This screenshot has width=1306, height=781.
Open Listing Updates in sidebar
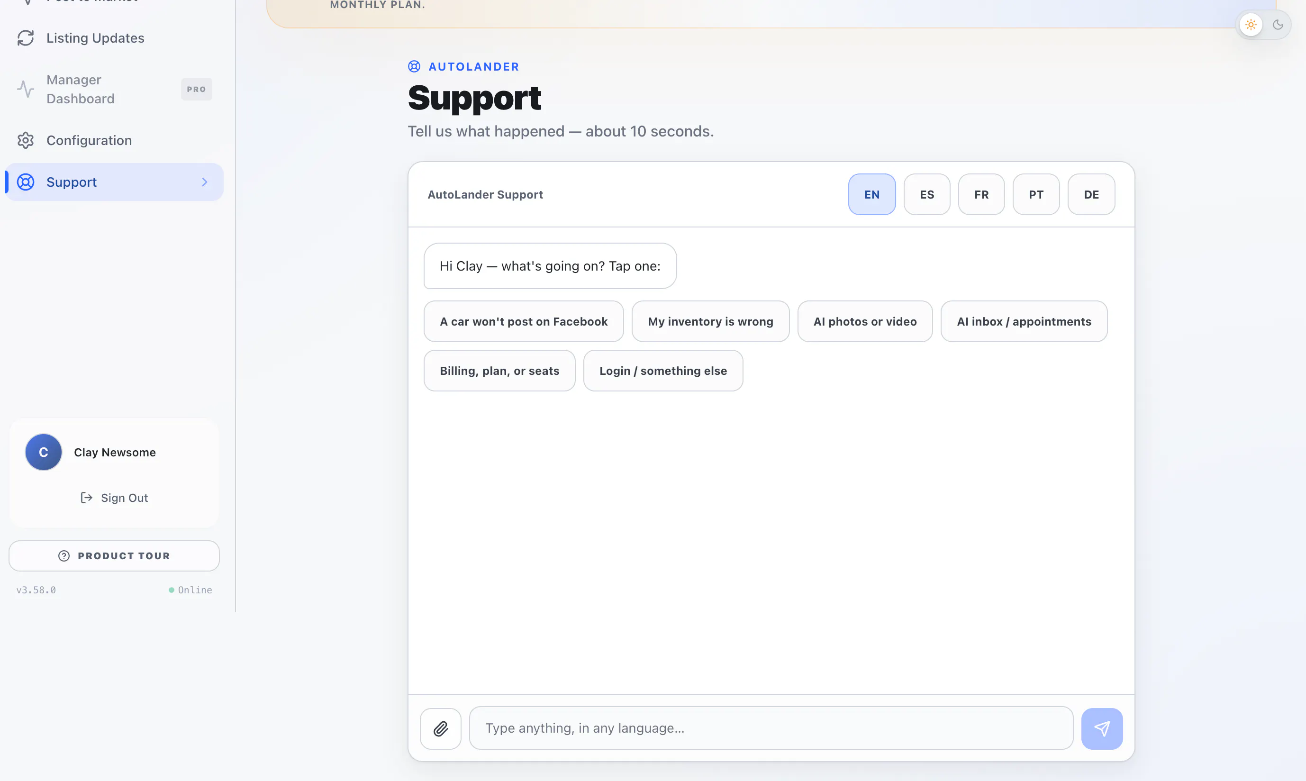pyautogui.click(x=114, y=38)
